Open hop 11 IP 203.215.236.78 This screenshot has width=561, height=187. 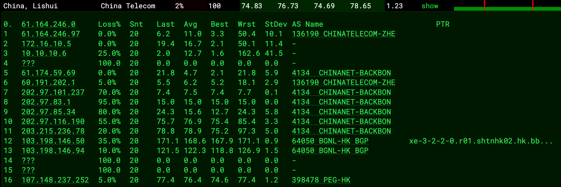[53, 131]
